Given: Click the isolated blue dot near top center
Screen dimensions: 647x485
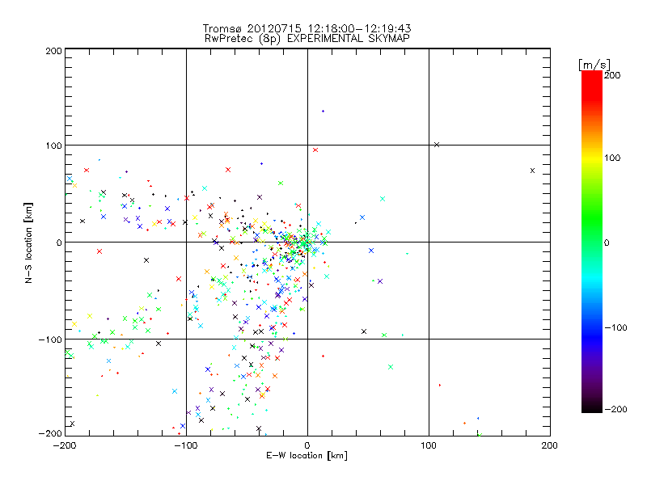Looking at the screenshot, I should (x=323, y=112).
